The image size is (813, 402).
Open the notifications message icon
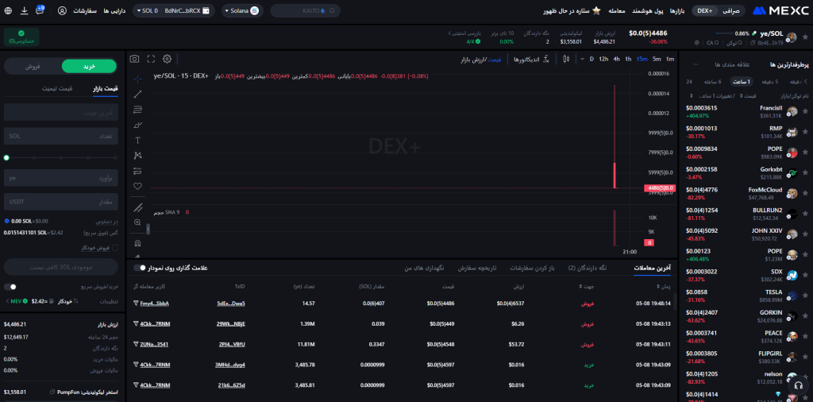40,10
